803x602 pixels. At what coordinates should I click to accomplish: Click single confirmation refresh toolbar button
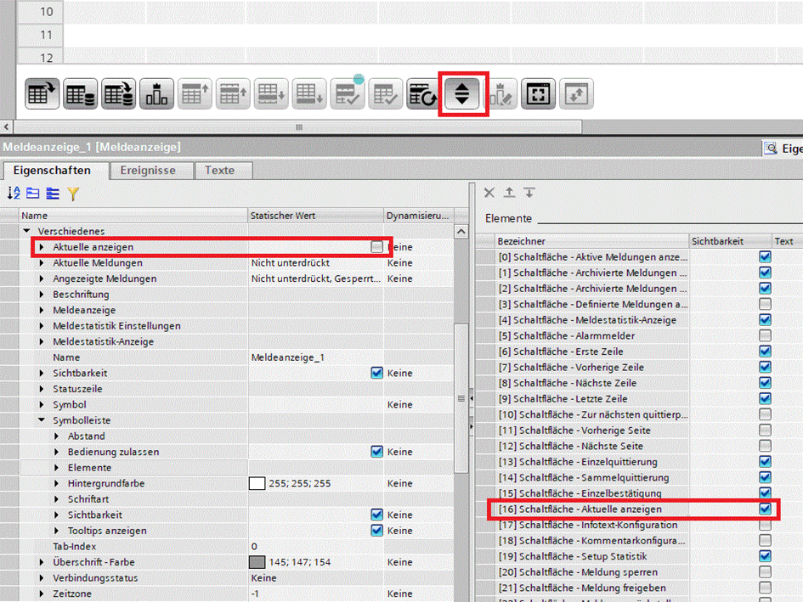(x=423, y=93)
